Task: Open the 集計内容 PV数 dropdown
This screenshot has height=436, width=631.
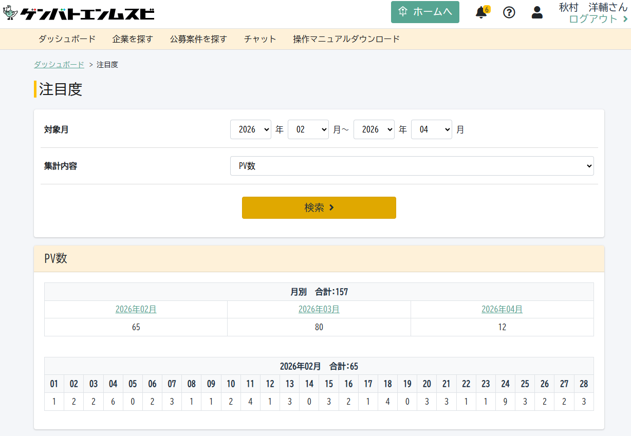Action: pos(412,166)
